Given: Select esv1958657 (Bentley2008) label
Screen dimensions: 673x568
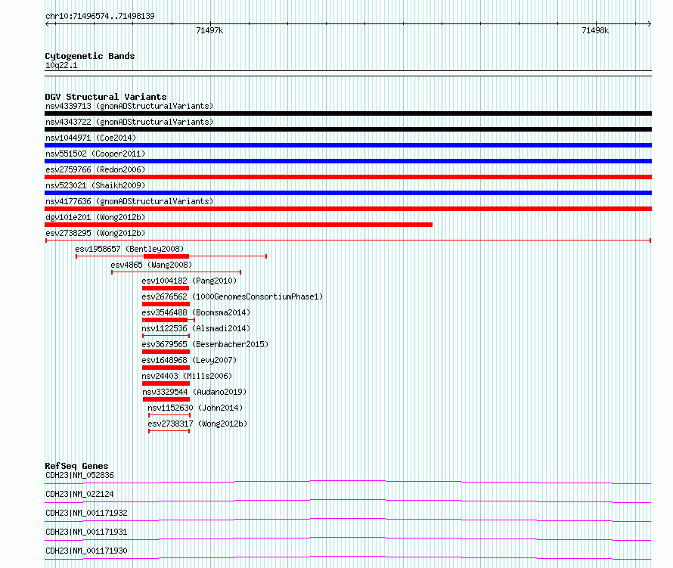Looking at the screenshot, I should tap(129, 249).
